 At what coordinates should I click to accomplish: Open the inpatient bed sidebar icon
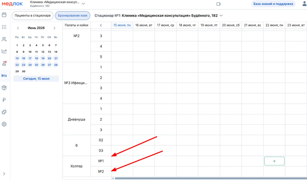click(x=4, y=76)
